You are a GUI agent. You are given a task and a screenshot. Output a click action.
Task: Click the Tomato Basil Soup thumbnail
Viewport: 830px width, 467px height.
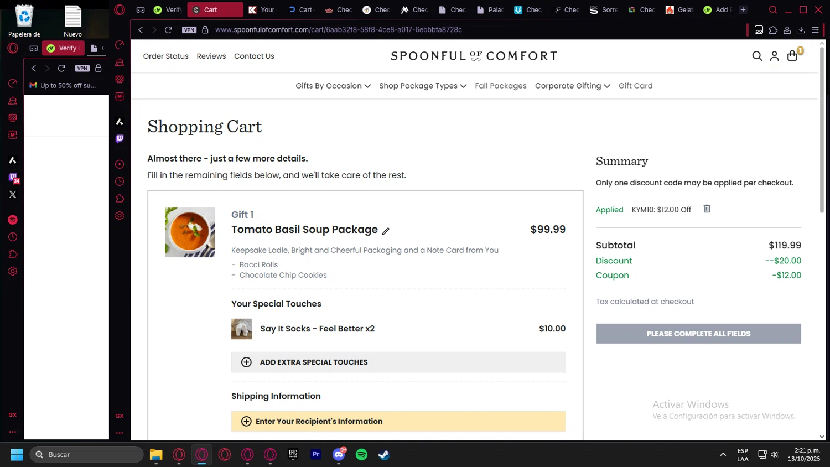point(190,232)
